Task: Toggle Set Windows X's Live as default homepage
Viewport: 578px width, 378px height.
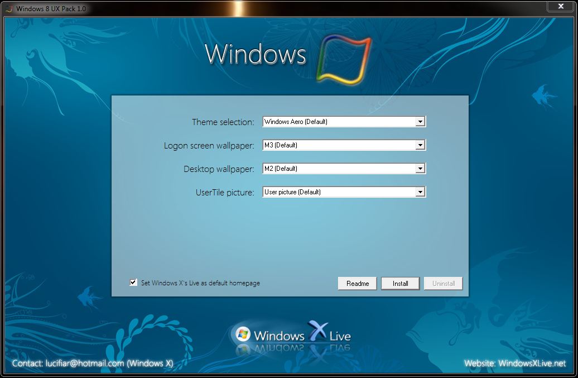Action: pos(133,283)
